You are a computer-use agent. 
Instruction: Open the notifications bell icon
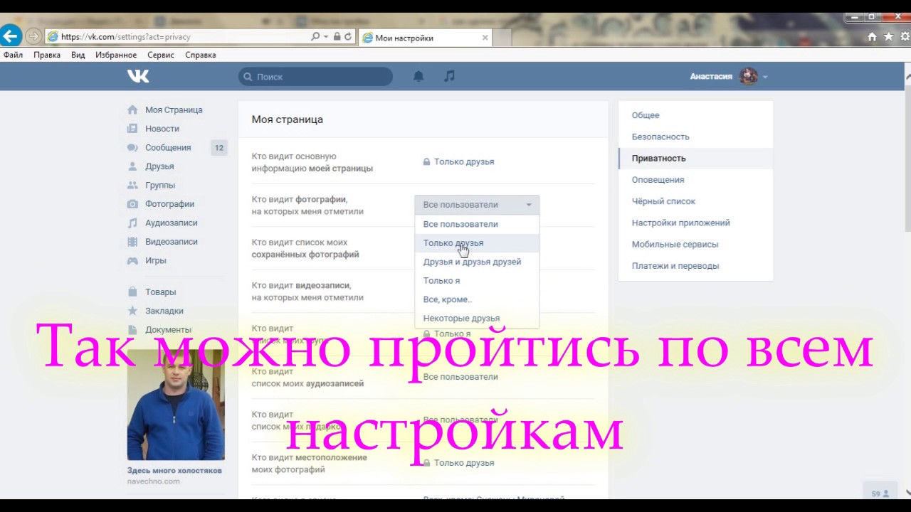pos(418,76)
